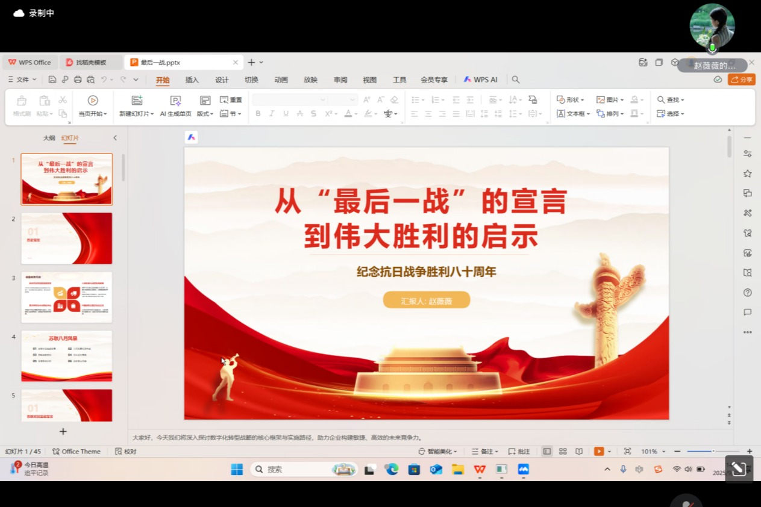Open the search magnifier beside WPS AI

tap(516, 79)
